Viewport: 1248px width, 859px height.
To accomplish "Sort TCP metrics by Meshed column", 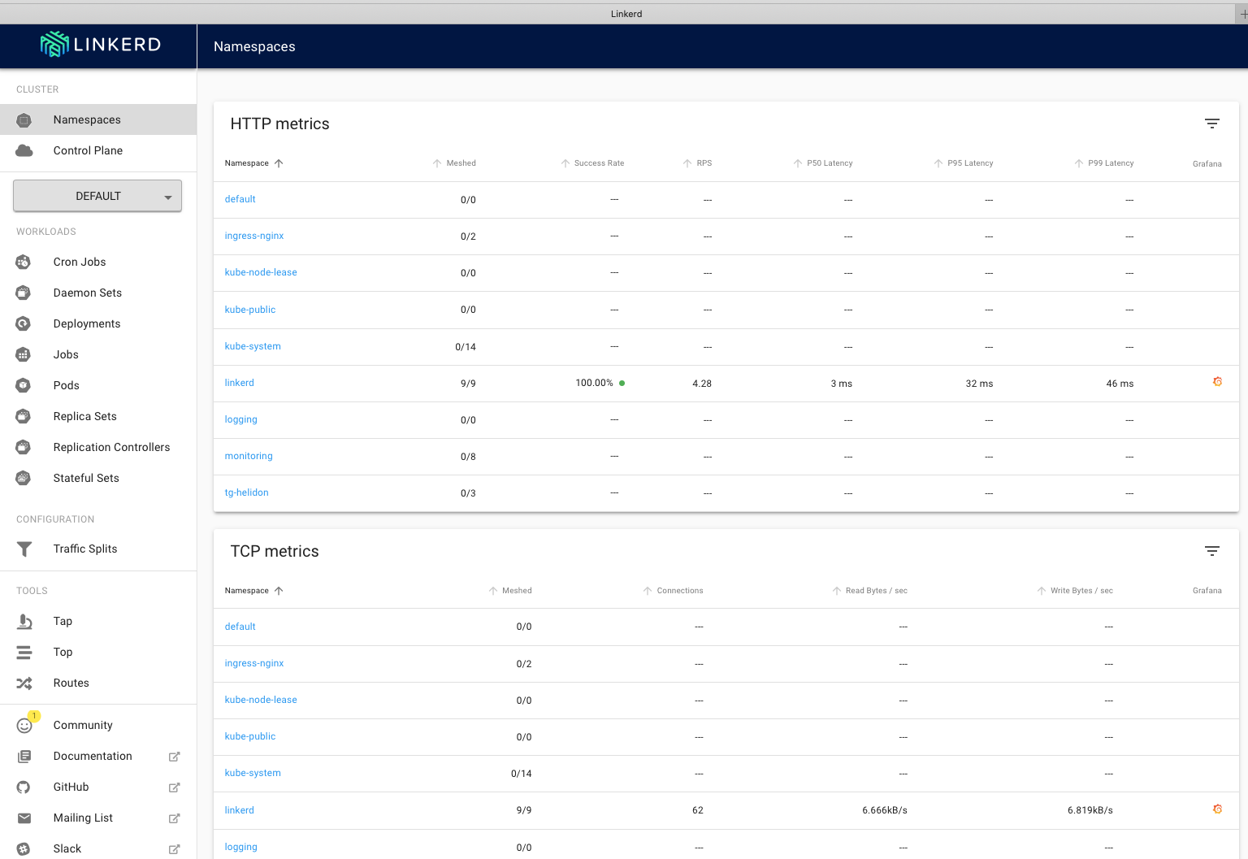I will click(510, 591).
